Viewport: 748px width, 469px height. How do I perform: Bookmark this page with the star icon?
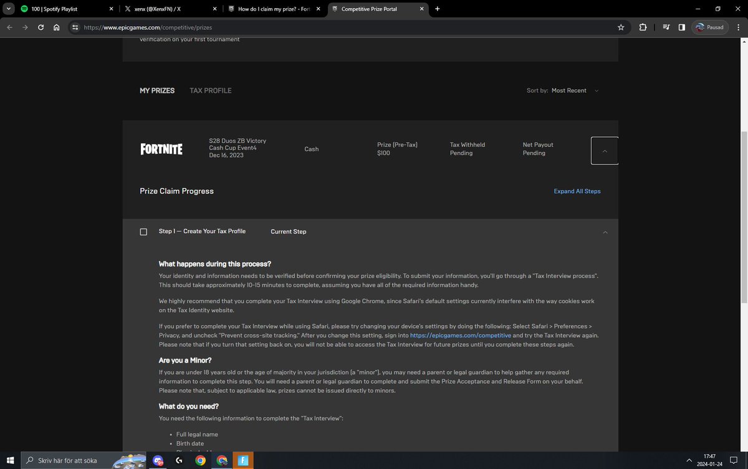621,27
